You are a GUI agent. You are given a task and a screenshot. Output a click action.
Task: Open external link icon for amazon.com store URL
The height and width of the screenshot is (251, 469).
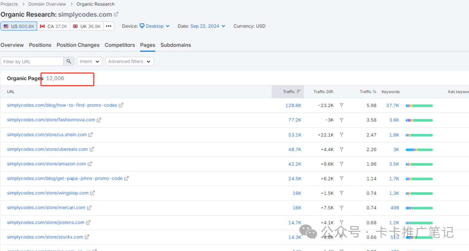90,164
